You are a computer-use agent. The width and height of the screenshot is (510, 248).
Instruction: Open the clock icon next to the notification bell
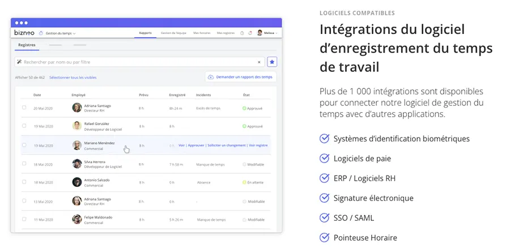click(242, 33)
